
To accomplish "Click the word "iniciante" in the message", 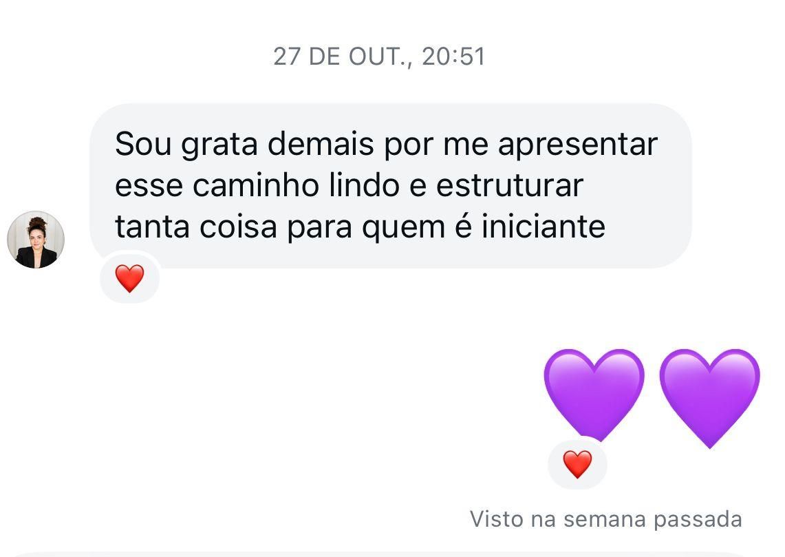I will click(x=544, y=227).
